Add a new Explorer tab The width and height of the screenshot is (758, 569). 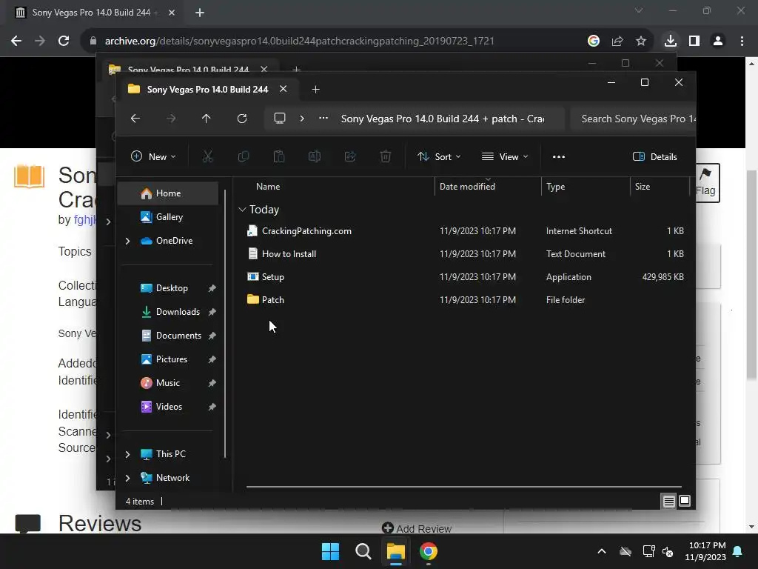coord(315,90)
